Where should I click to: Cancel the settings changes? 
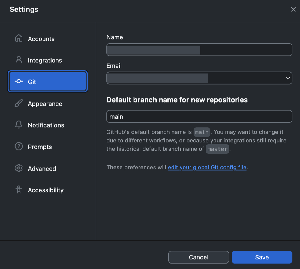[x=198, y=257]
